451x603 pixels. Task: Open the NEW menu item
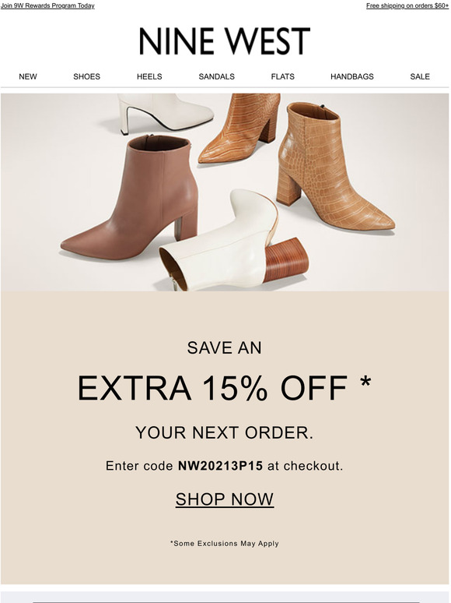(x=28, y=76)
